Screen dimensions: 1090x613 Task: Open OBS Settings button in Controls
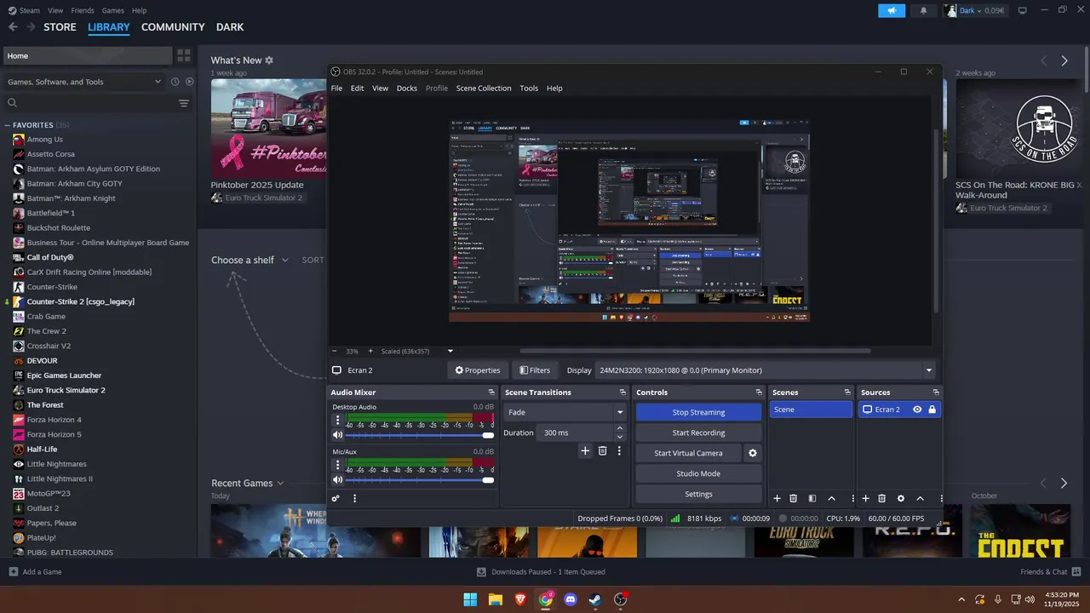[x=698, y=494]
